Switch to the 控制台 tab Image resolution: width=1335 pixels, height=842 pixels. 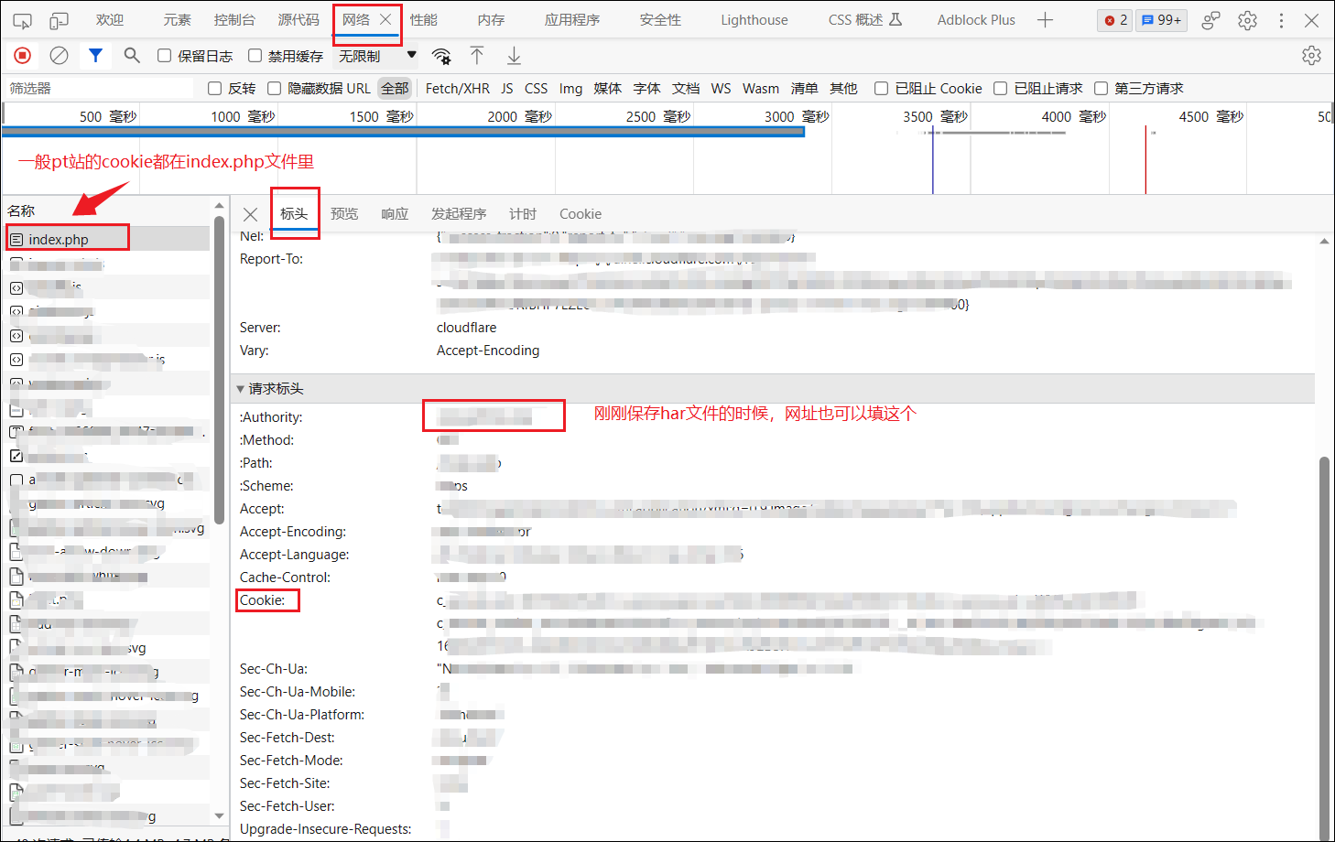pyautogui.click(x=234, y=20)
